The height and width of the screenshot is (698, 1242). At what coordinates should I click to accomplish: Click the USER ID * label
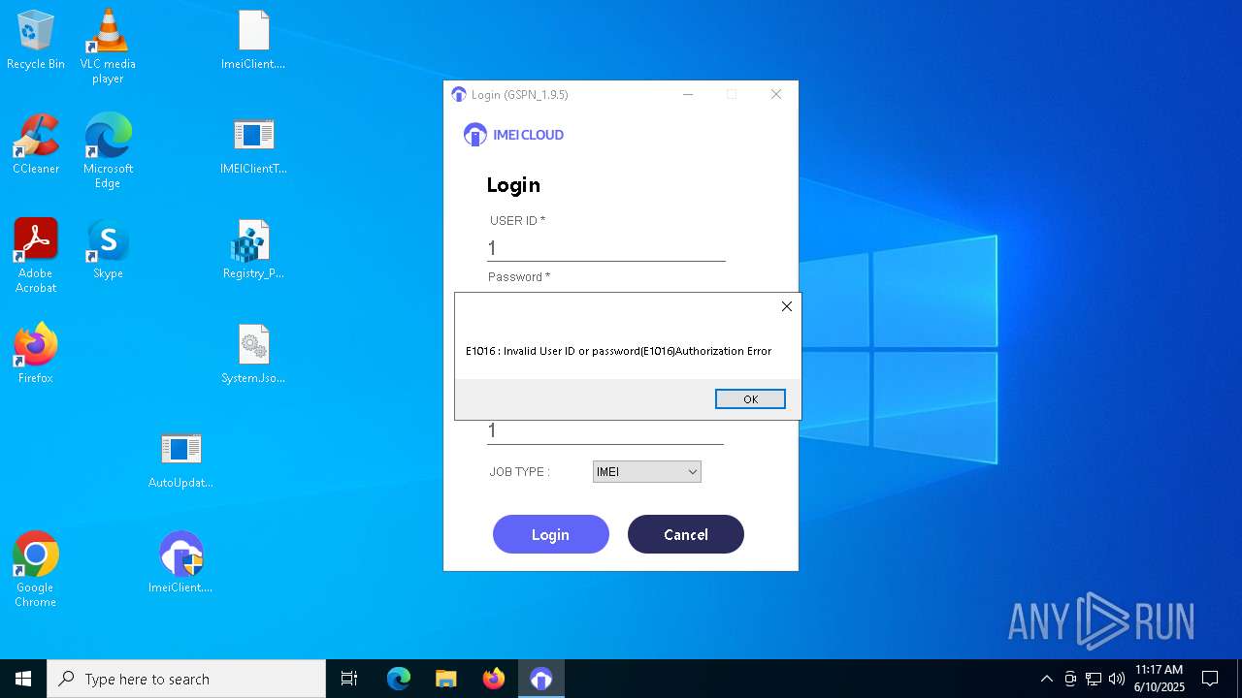[x=517, y=221]
